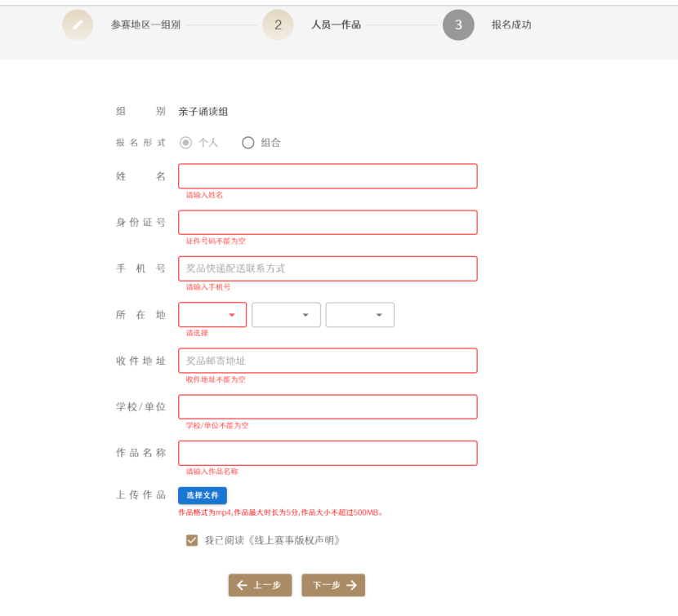The height and width of the screenshot is (616, 678).
Task: Go to the 参赛地区—组别 step
Action: click(x=145, y=25)
